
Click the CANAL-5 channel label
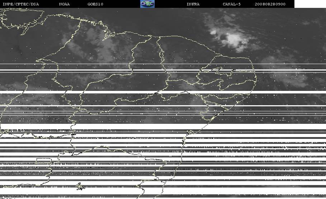pos(232,4)
